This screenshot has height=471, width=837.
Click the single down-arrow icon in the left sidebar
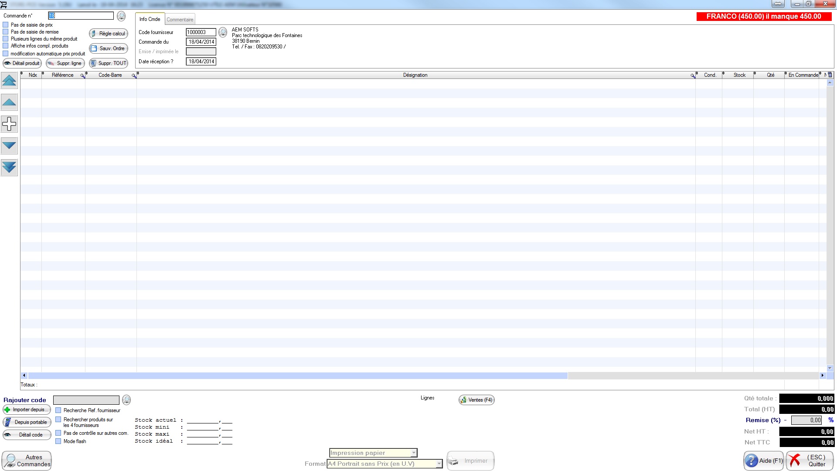(9, 145)
